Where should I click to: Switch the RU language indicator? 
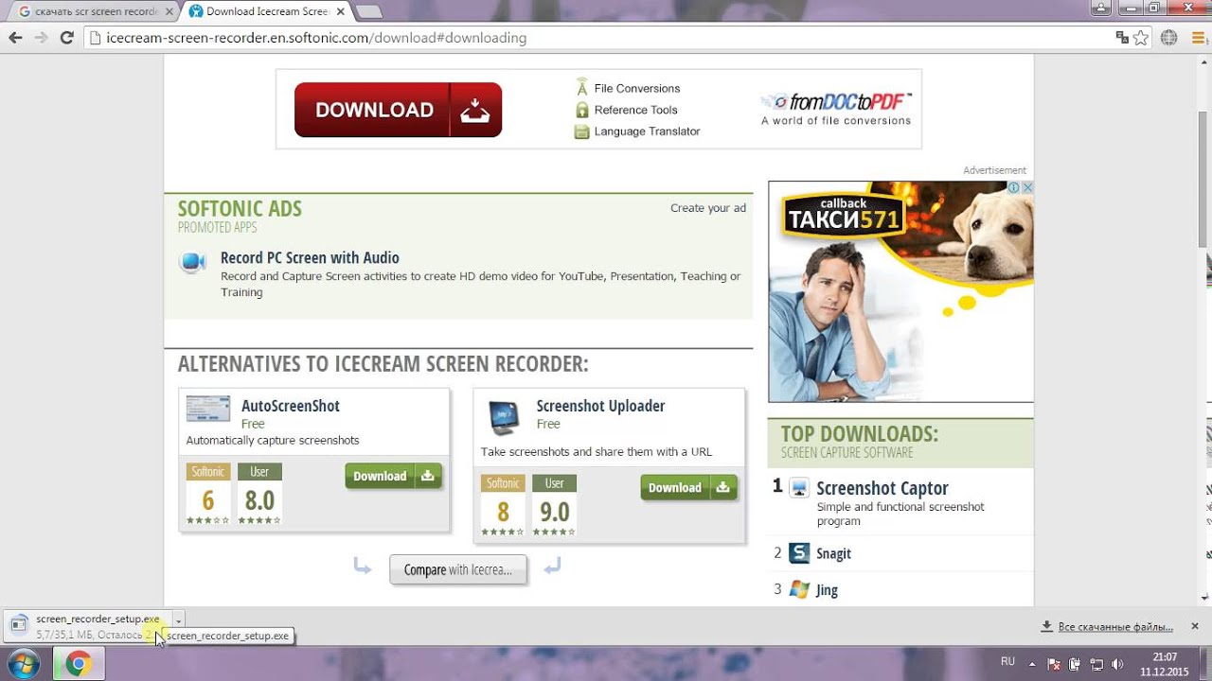pos(1007,662)
